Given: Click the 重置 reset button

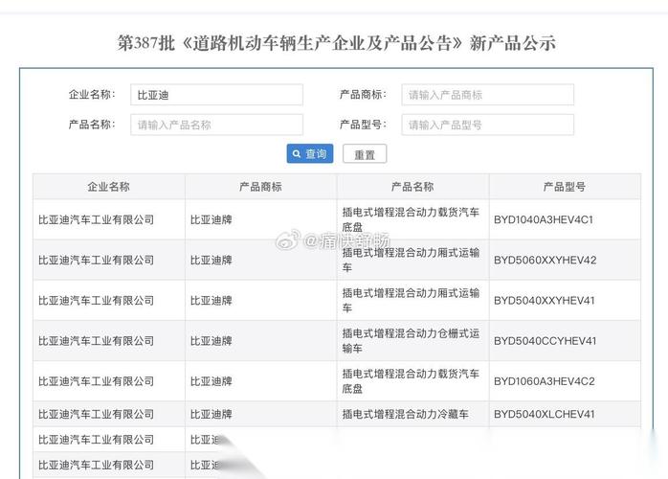Looking at the screenshot, I should [x=365, y=154].
